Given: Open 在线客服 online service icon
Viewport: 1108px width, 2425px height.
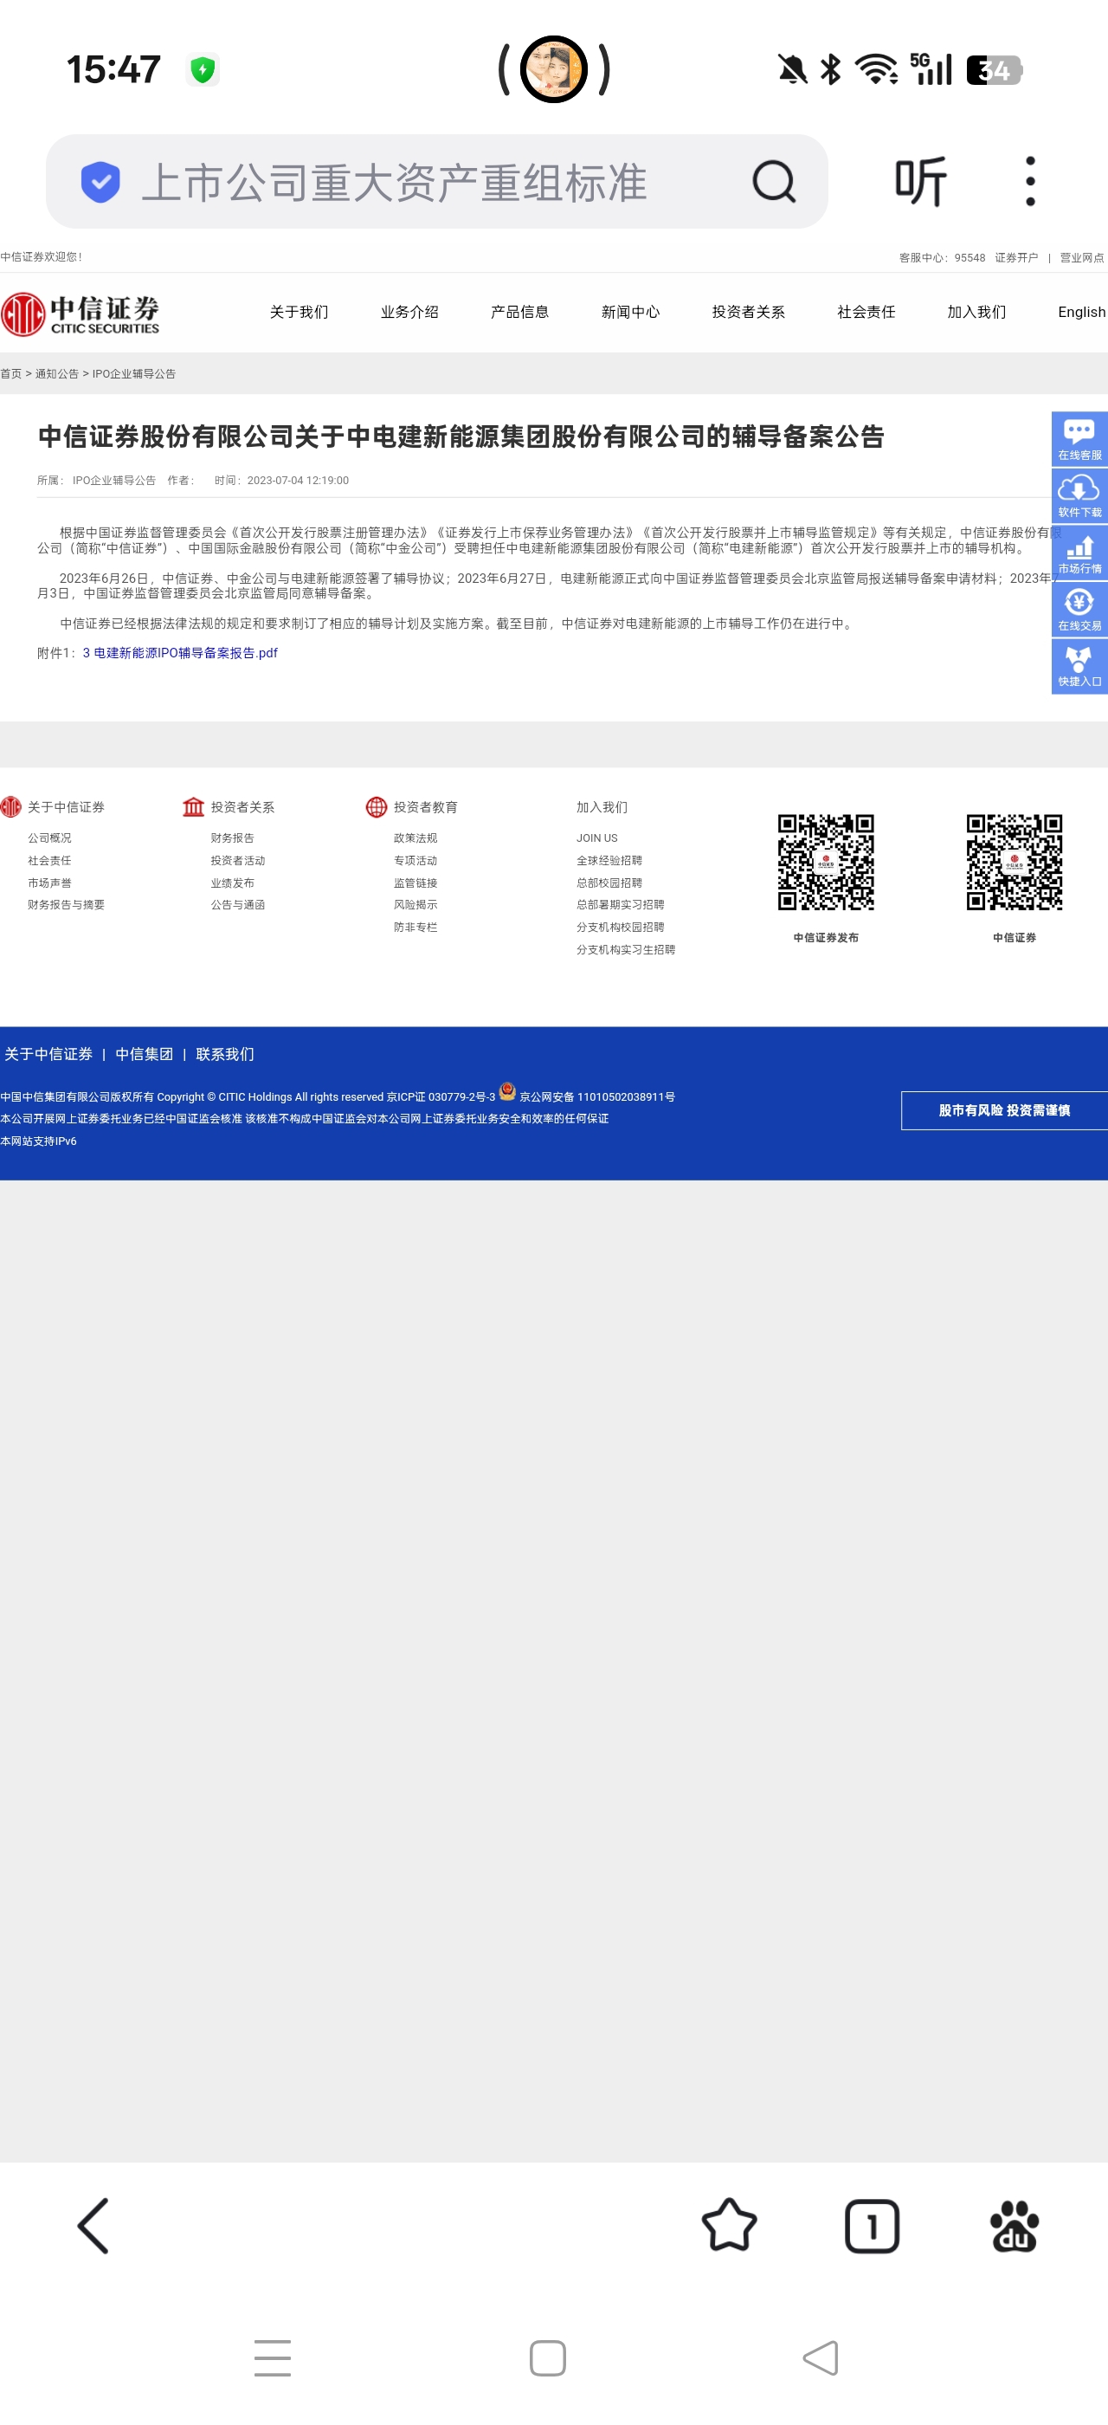Looking at the screenshot, I should (1079, 440).
